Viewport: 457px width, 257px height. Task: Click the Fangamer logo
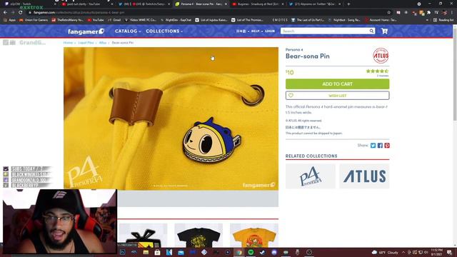pos(86,31)
